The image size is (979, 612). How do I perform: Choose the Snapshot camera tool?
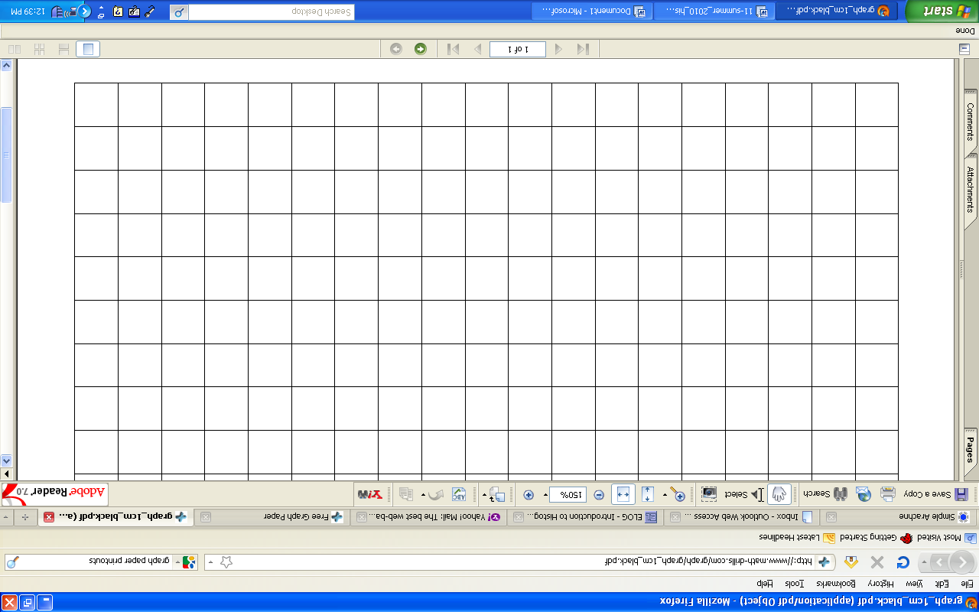point(709,494)
